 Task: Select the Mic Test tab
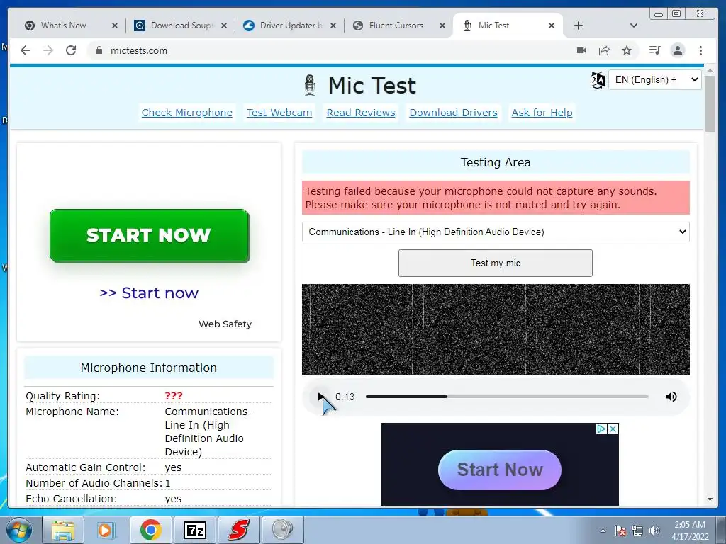tap(493, 25)
